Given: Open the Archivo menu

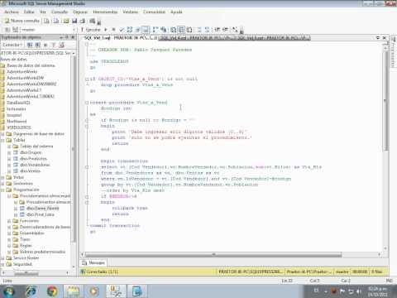Looking at the screenshot, I should coord(12,12).
